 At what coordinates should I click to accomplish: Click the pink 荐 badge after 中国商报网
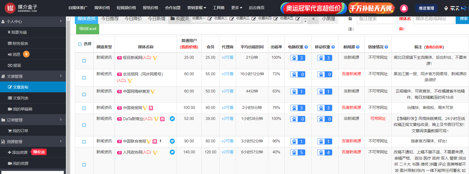(x=151, y=108)
